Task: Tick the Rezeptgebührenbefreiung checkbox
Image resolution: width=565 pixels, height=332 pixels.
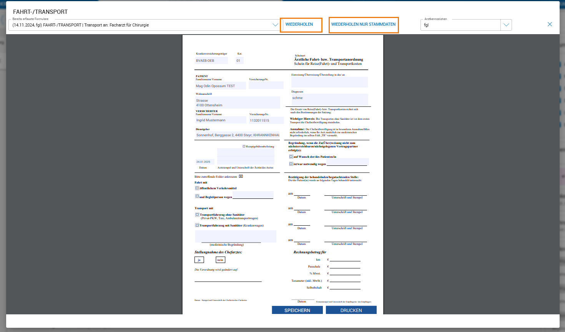Action: tap(244, 146)
